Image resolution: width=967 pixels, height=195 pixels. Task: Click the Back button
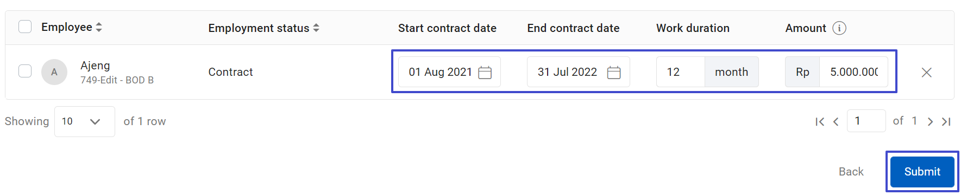pos(851,172)
